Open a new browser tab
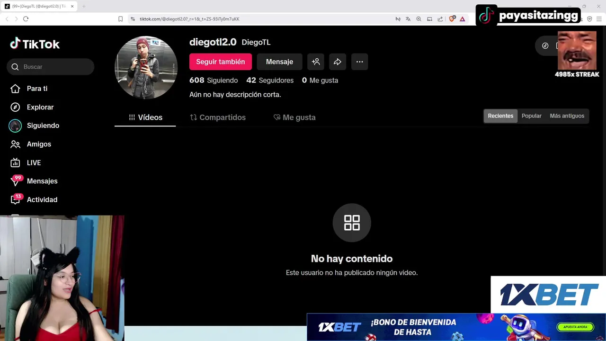This screenshot has height=341, width=606. tap(84, 6)
